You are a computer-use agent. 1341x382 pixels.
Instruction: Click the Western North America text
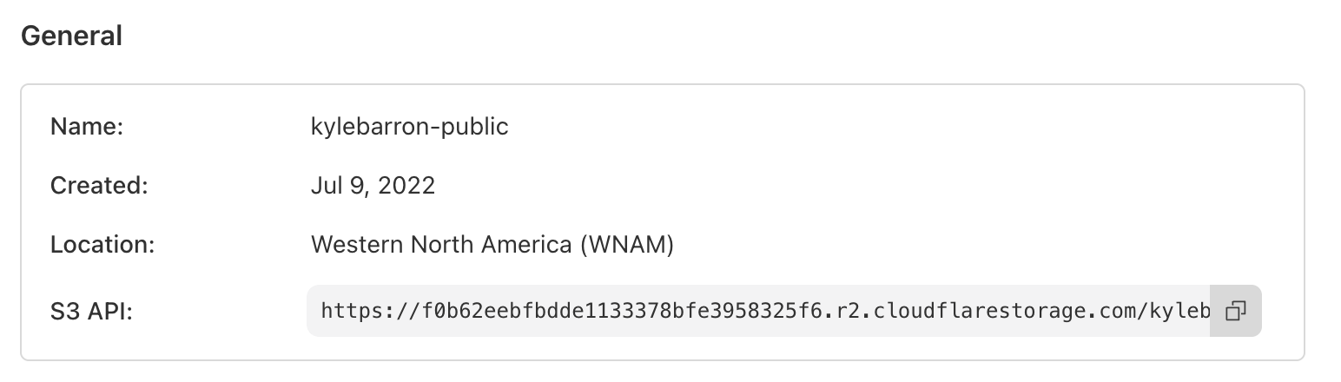tap(439, 245)
